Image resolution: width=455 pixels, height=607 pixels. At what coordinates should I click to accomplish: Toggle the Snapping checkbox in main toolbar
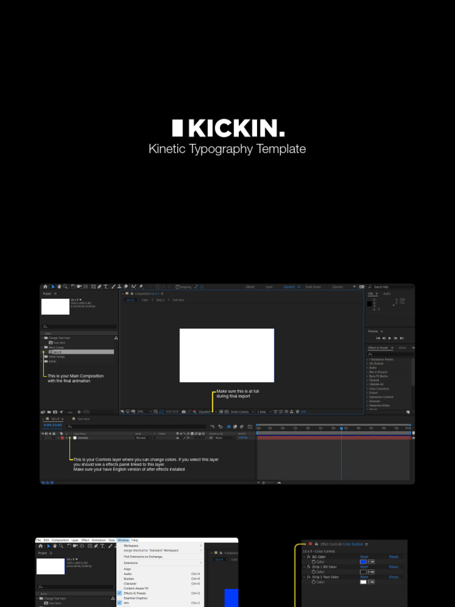click(x=178, y=287)
